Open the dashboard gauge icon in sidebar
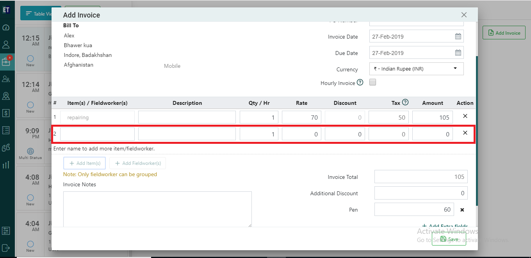The height and width of the screenshot is (258, 531). (6, 28)
